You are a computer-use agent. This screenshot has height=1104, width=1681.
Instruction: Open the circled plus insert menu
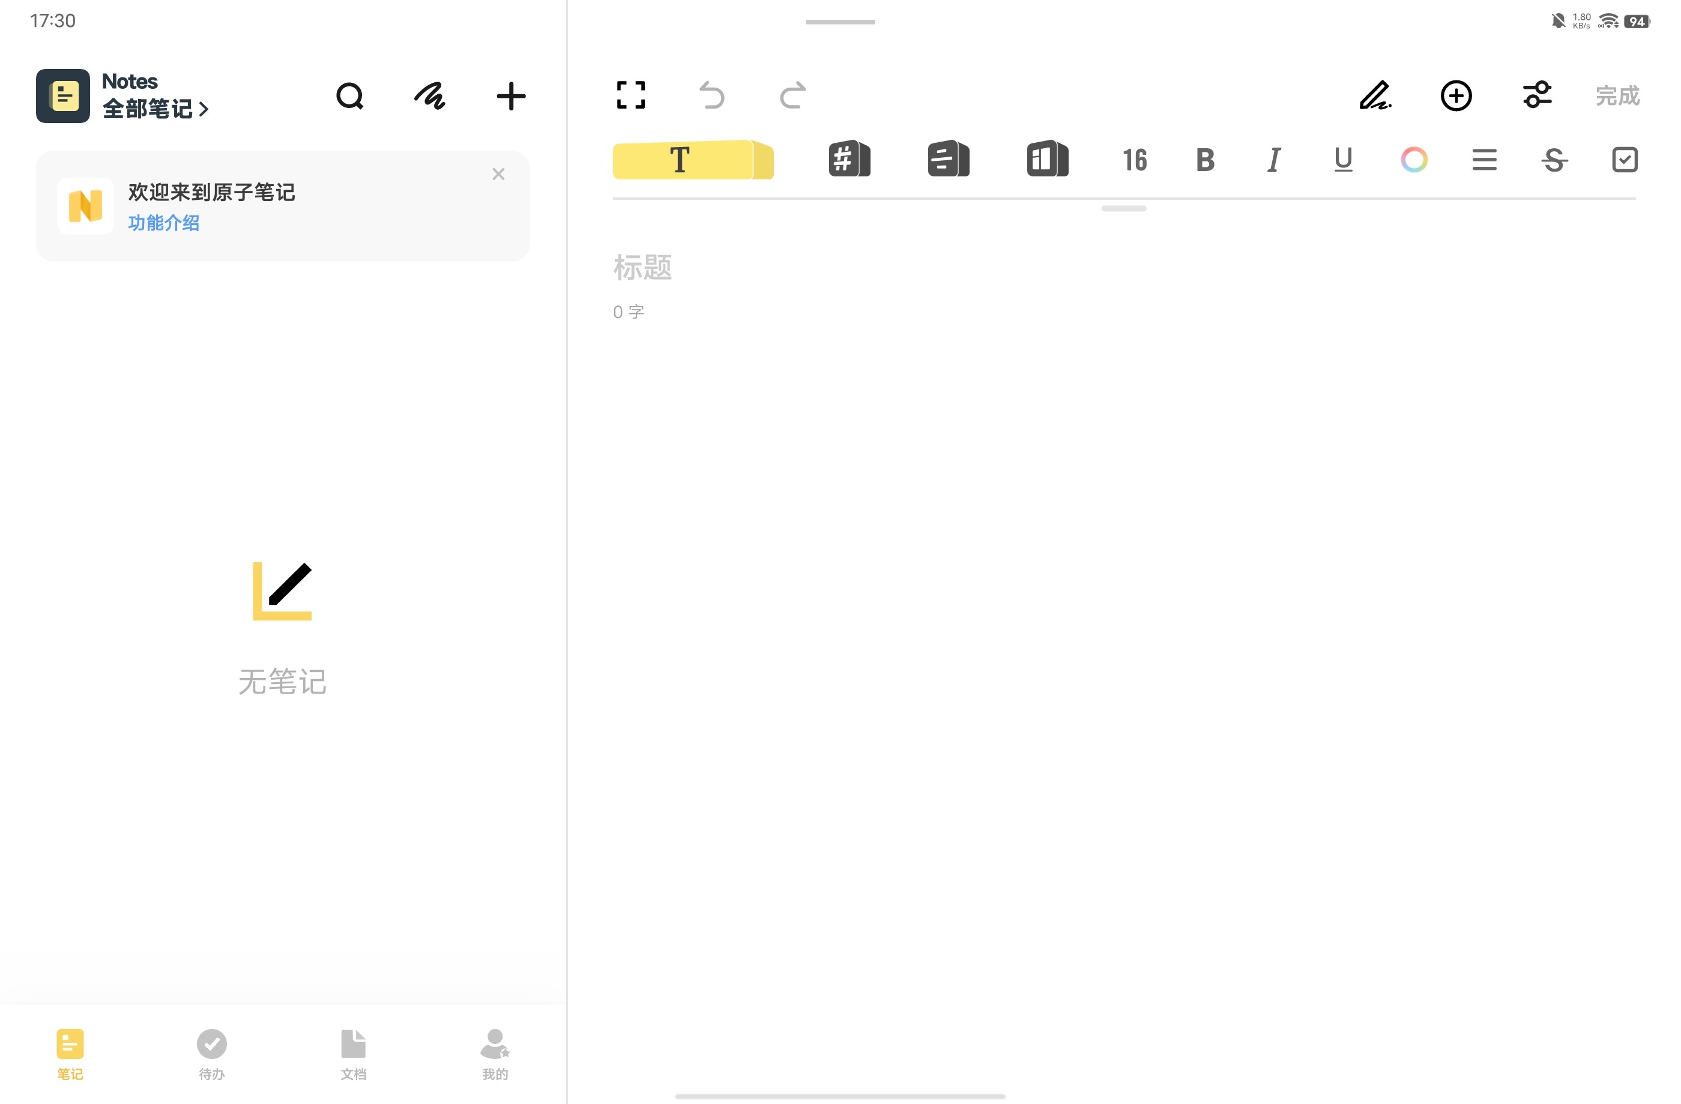coord(1456,95)
